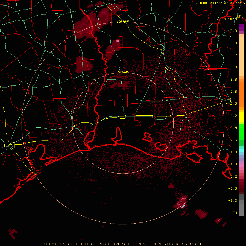Click the [PHAS] units label
The width and height of the screenshot is (246, 246).
(231, 19)
